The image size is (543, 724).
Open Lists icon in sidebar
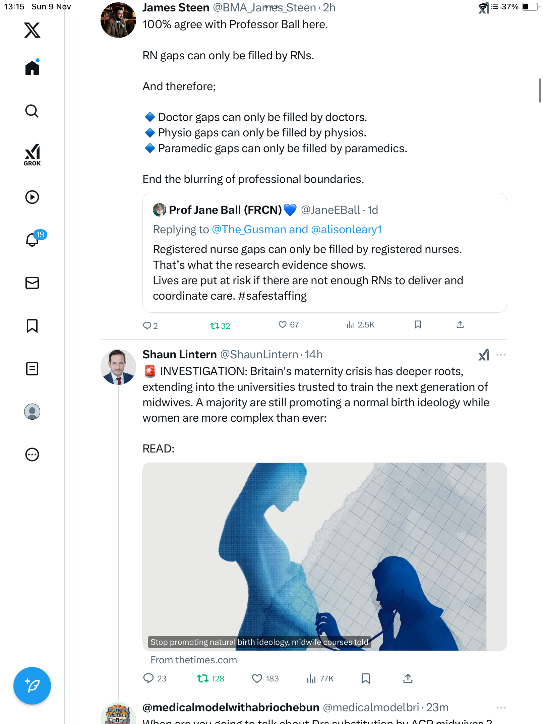(32, 369)
